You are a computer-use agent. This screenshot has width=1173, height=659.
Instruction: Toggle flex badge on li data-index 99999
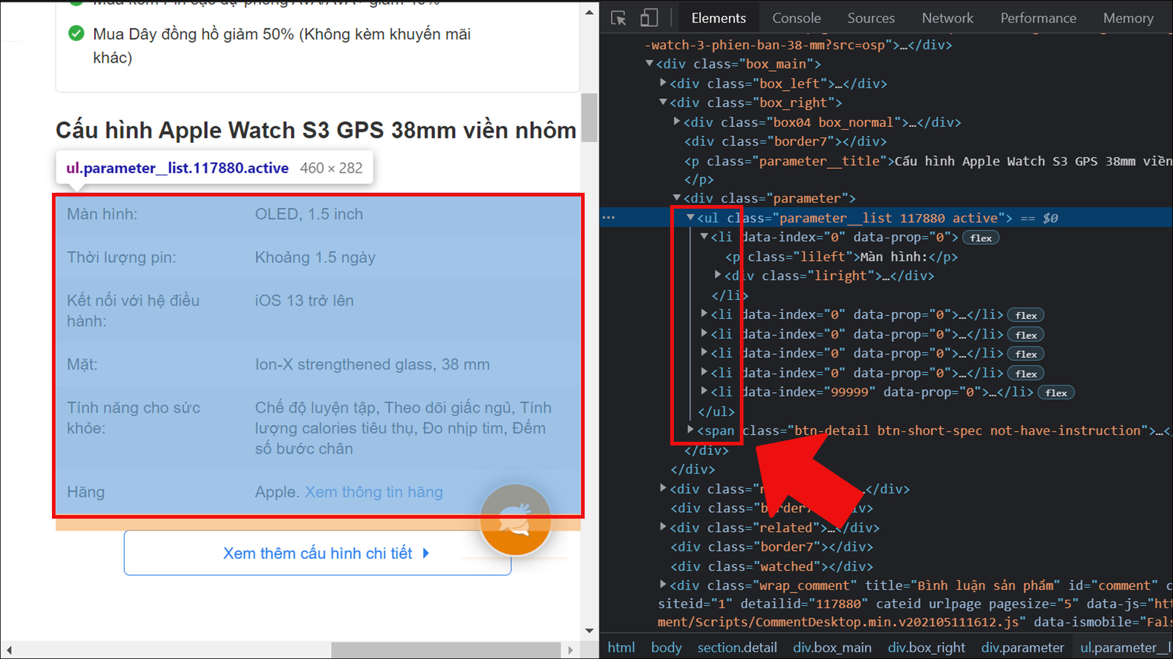pos(1056,392)
